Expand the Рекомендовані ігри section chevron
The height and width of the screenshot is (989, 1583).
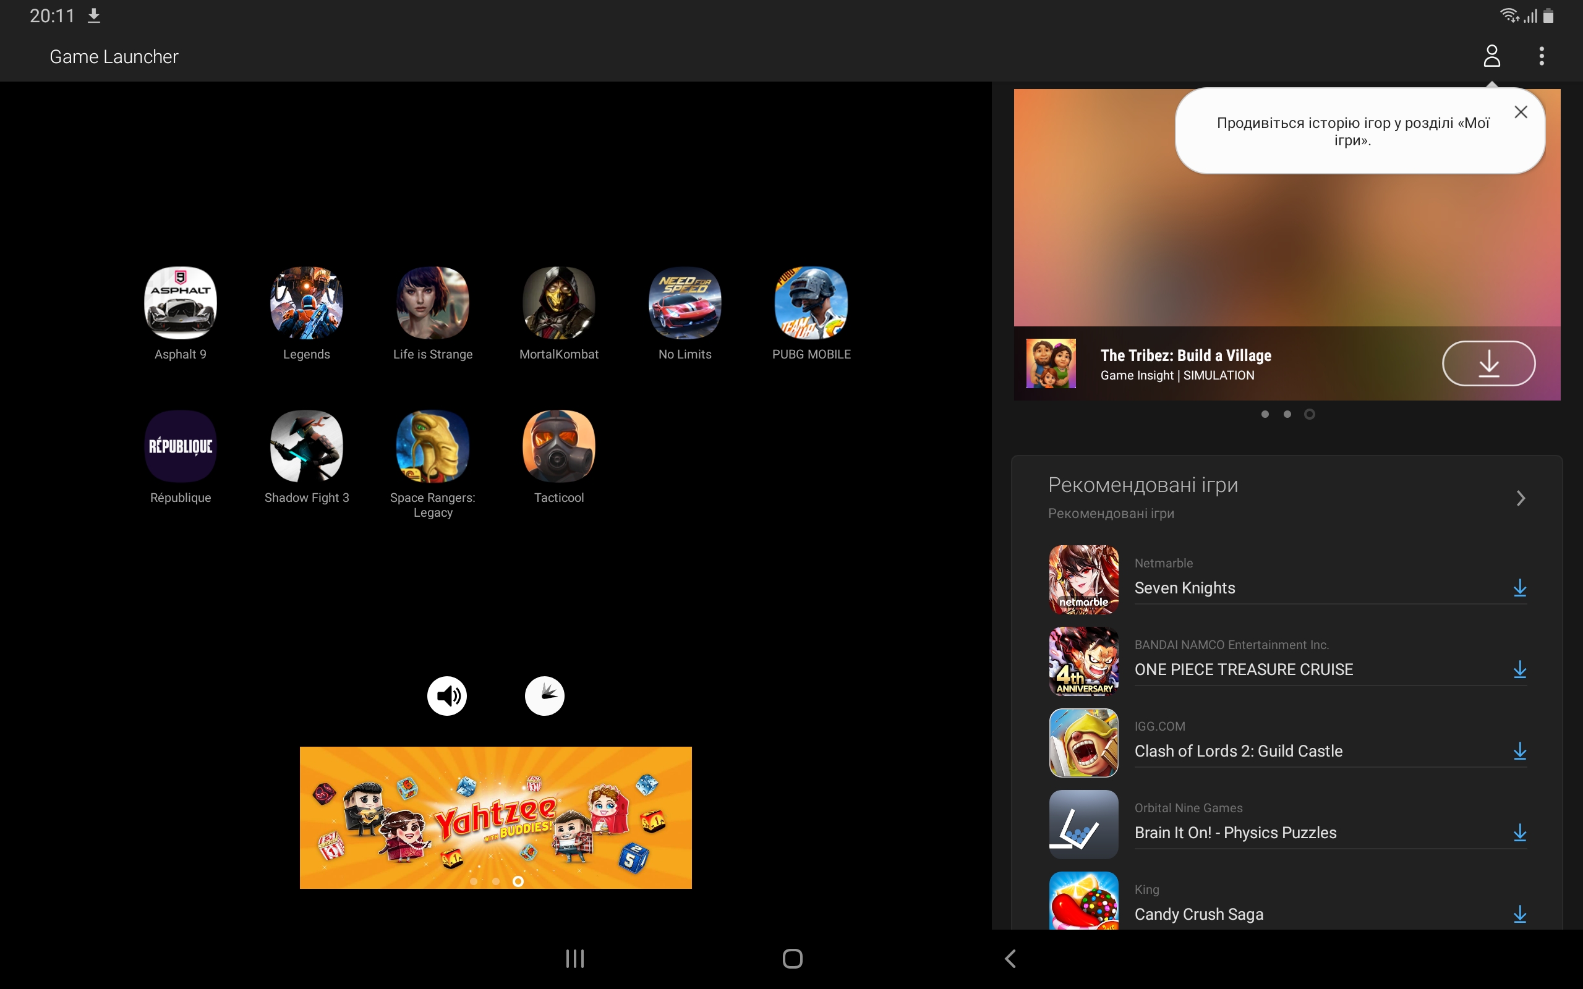pos(1520,498)
